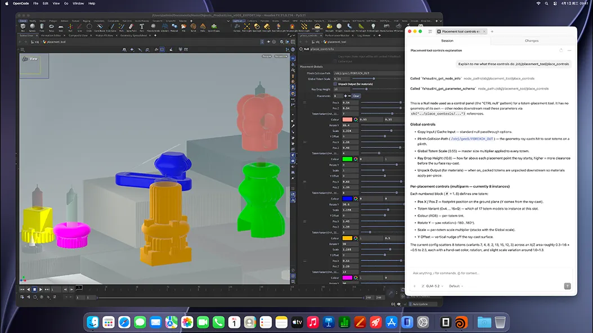Switch to the Performance Monitor tab
593x333 pixels.
[x=337, y=35]
